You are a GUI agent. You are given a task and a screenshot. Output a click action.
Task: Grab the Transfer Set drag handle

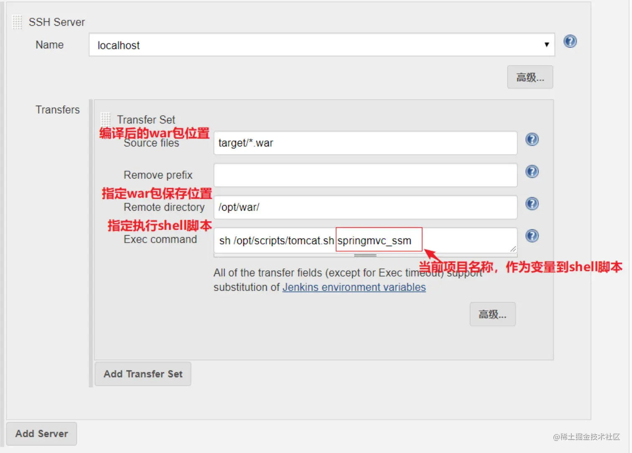(106, 119)
